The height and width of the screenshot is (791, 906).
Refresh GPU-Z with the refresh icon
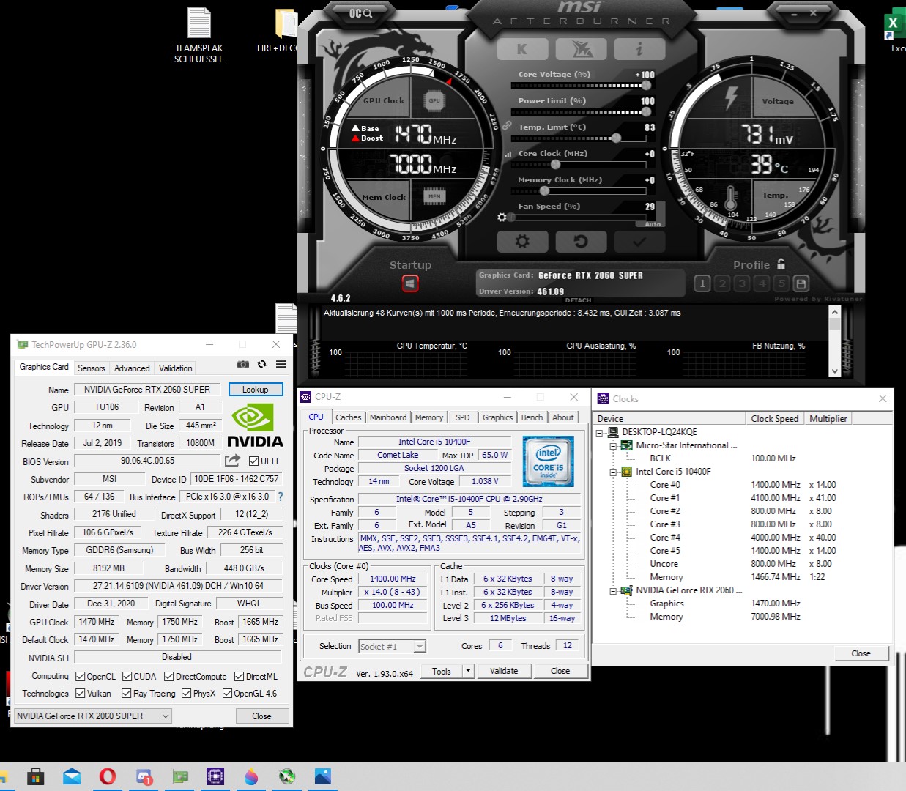[x=261, y=364]
